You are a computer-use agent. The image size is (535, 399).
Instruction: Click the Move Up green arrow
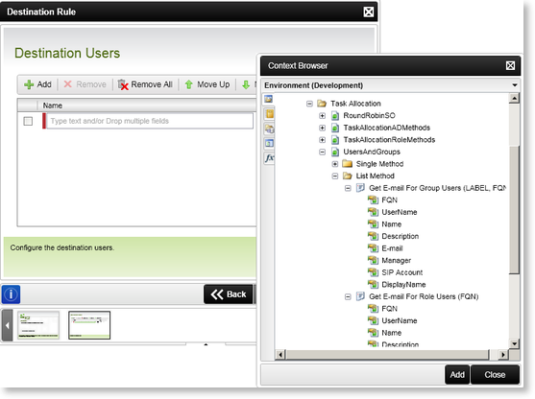point(188,84)
